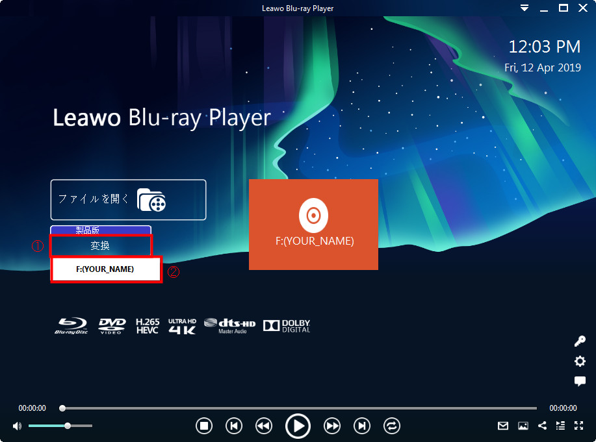Open the title bar dropdown menu arrow
This screenshot has width=596, height=442.
pyautogui.click(x=525, y=8)
